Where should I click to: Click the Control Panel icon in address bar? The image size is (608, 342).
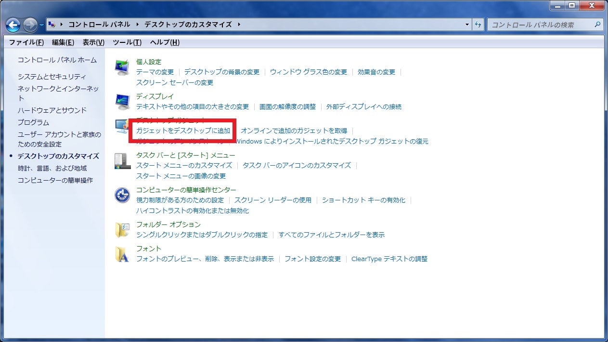[52, 25]
